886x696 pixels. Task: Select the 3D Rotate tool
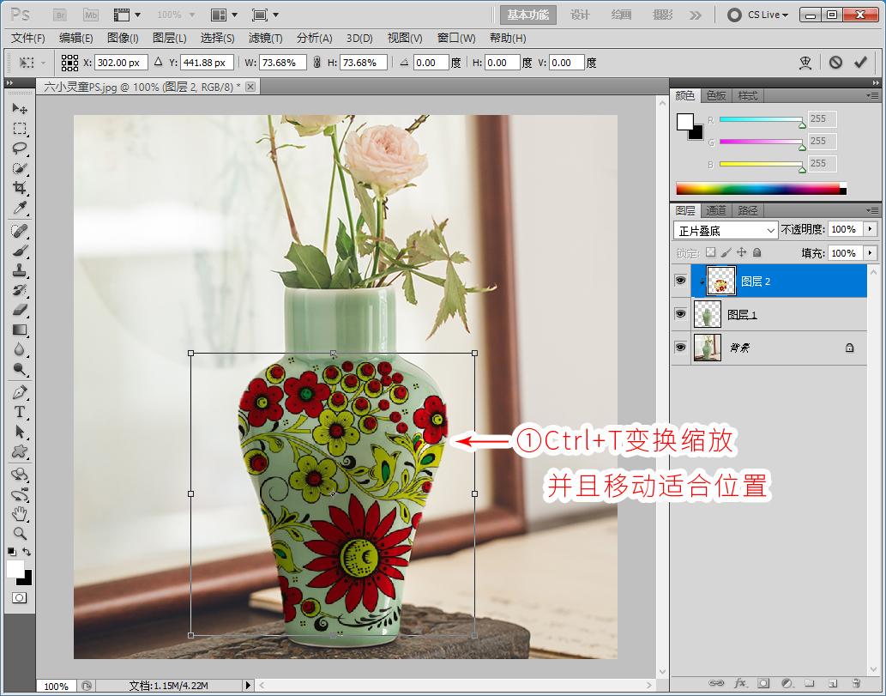coord(20,475)
